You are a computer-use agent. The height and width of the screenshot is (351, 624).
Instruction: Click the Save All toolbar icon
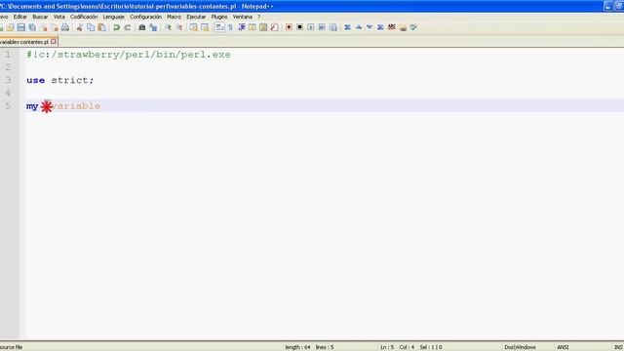(32, 27)
